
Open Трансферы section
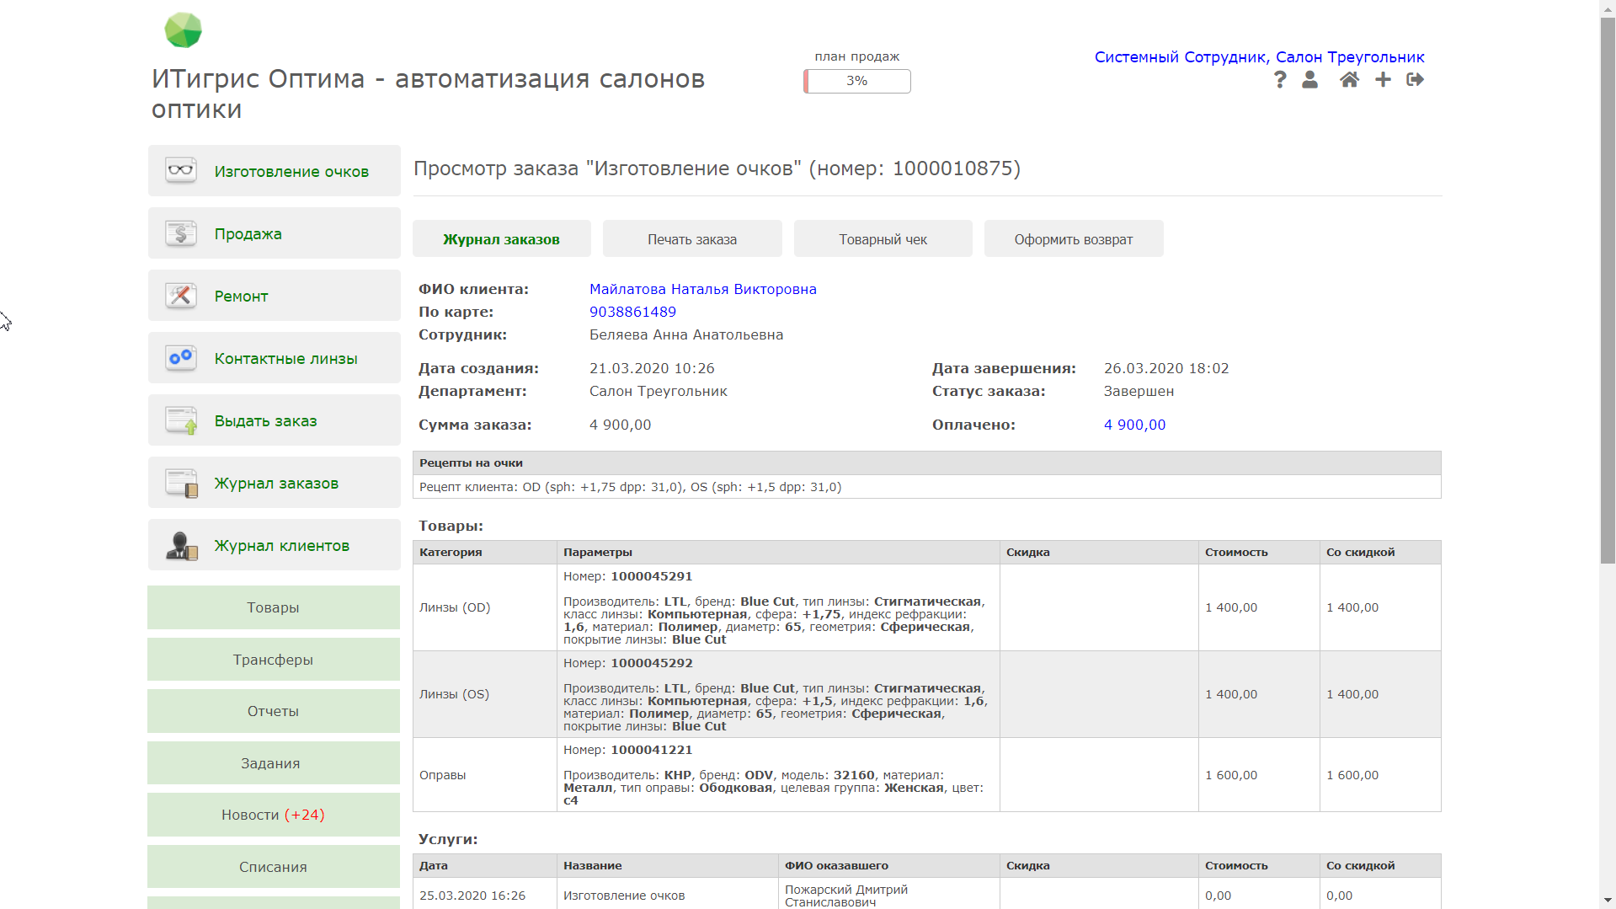274,660
